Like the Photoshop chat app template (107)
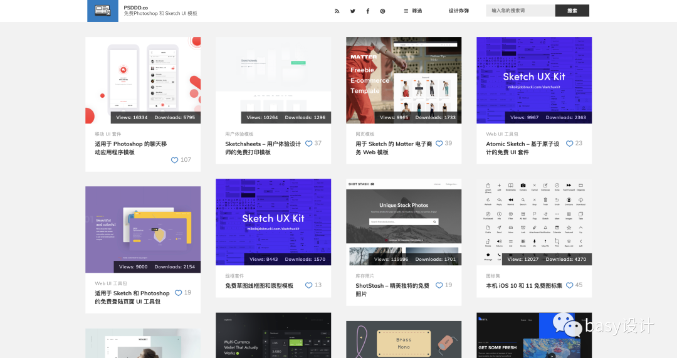 click(174, 161)
